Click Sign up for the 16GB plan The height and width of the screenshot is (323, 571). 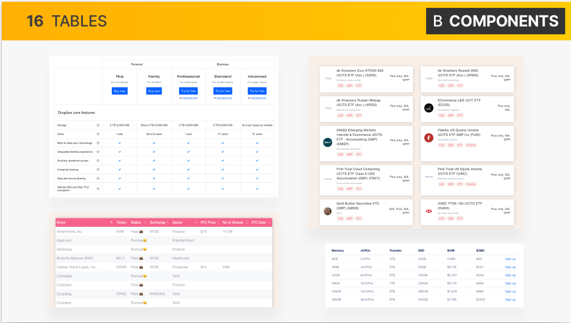pyautogui.click(x=510, y=267)
